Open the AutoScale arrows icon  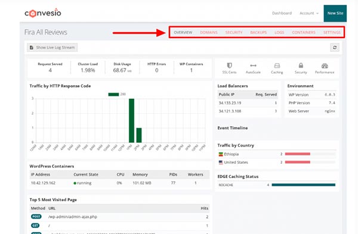click(x=253, y=65)
